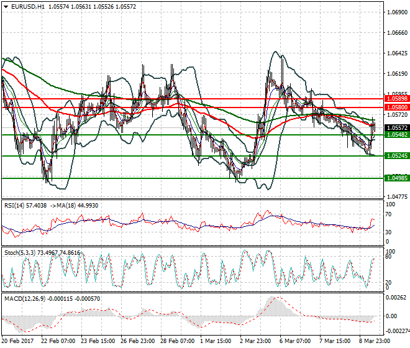Click the MACD zero level 0.00 label
Screen dimensions: 410x348
coord(391,316)
